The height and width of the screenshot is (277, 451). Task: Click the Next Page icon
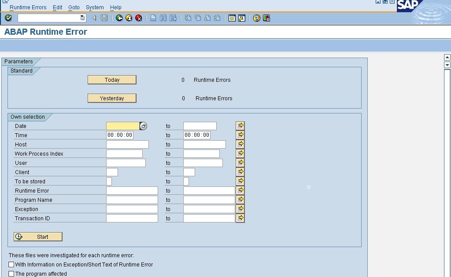[207, 18]
